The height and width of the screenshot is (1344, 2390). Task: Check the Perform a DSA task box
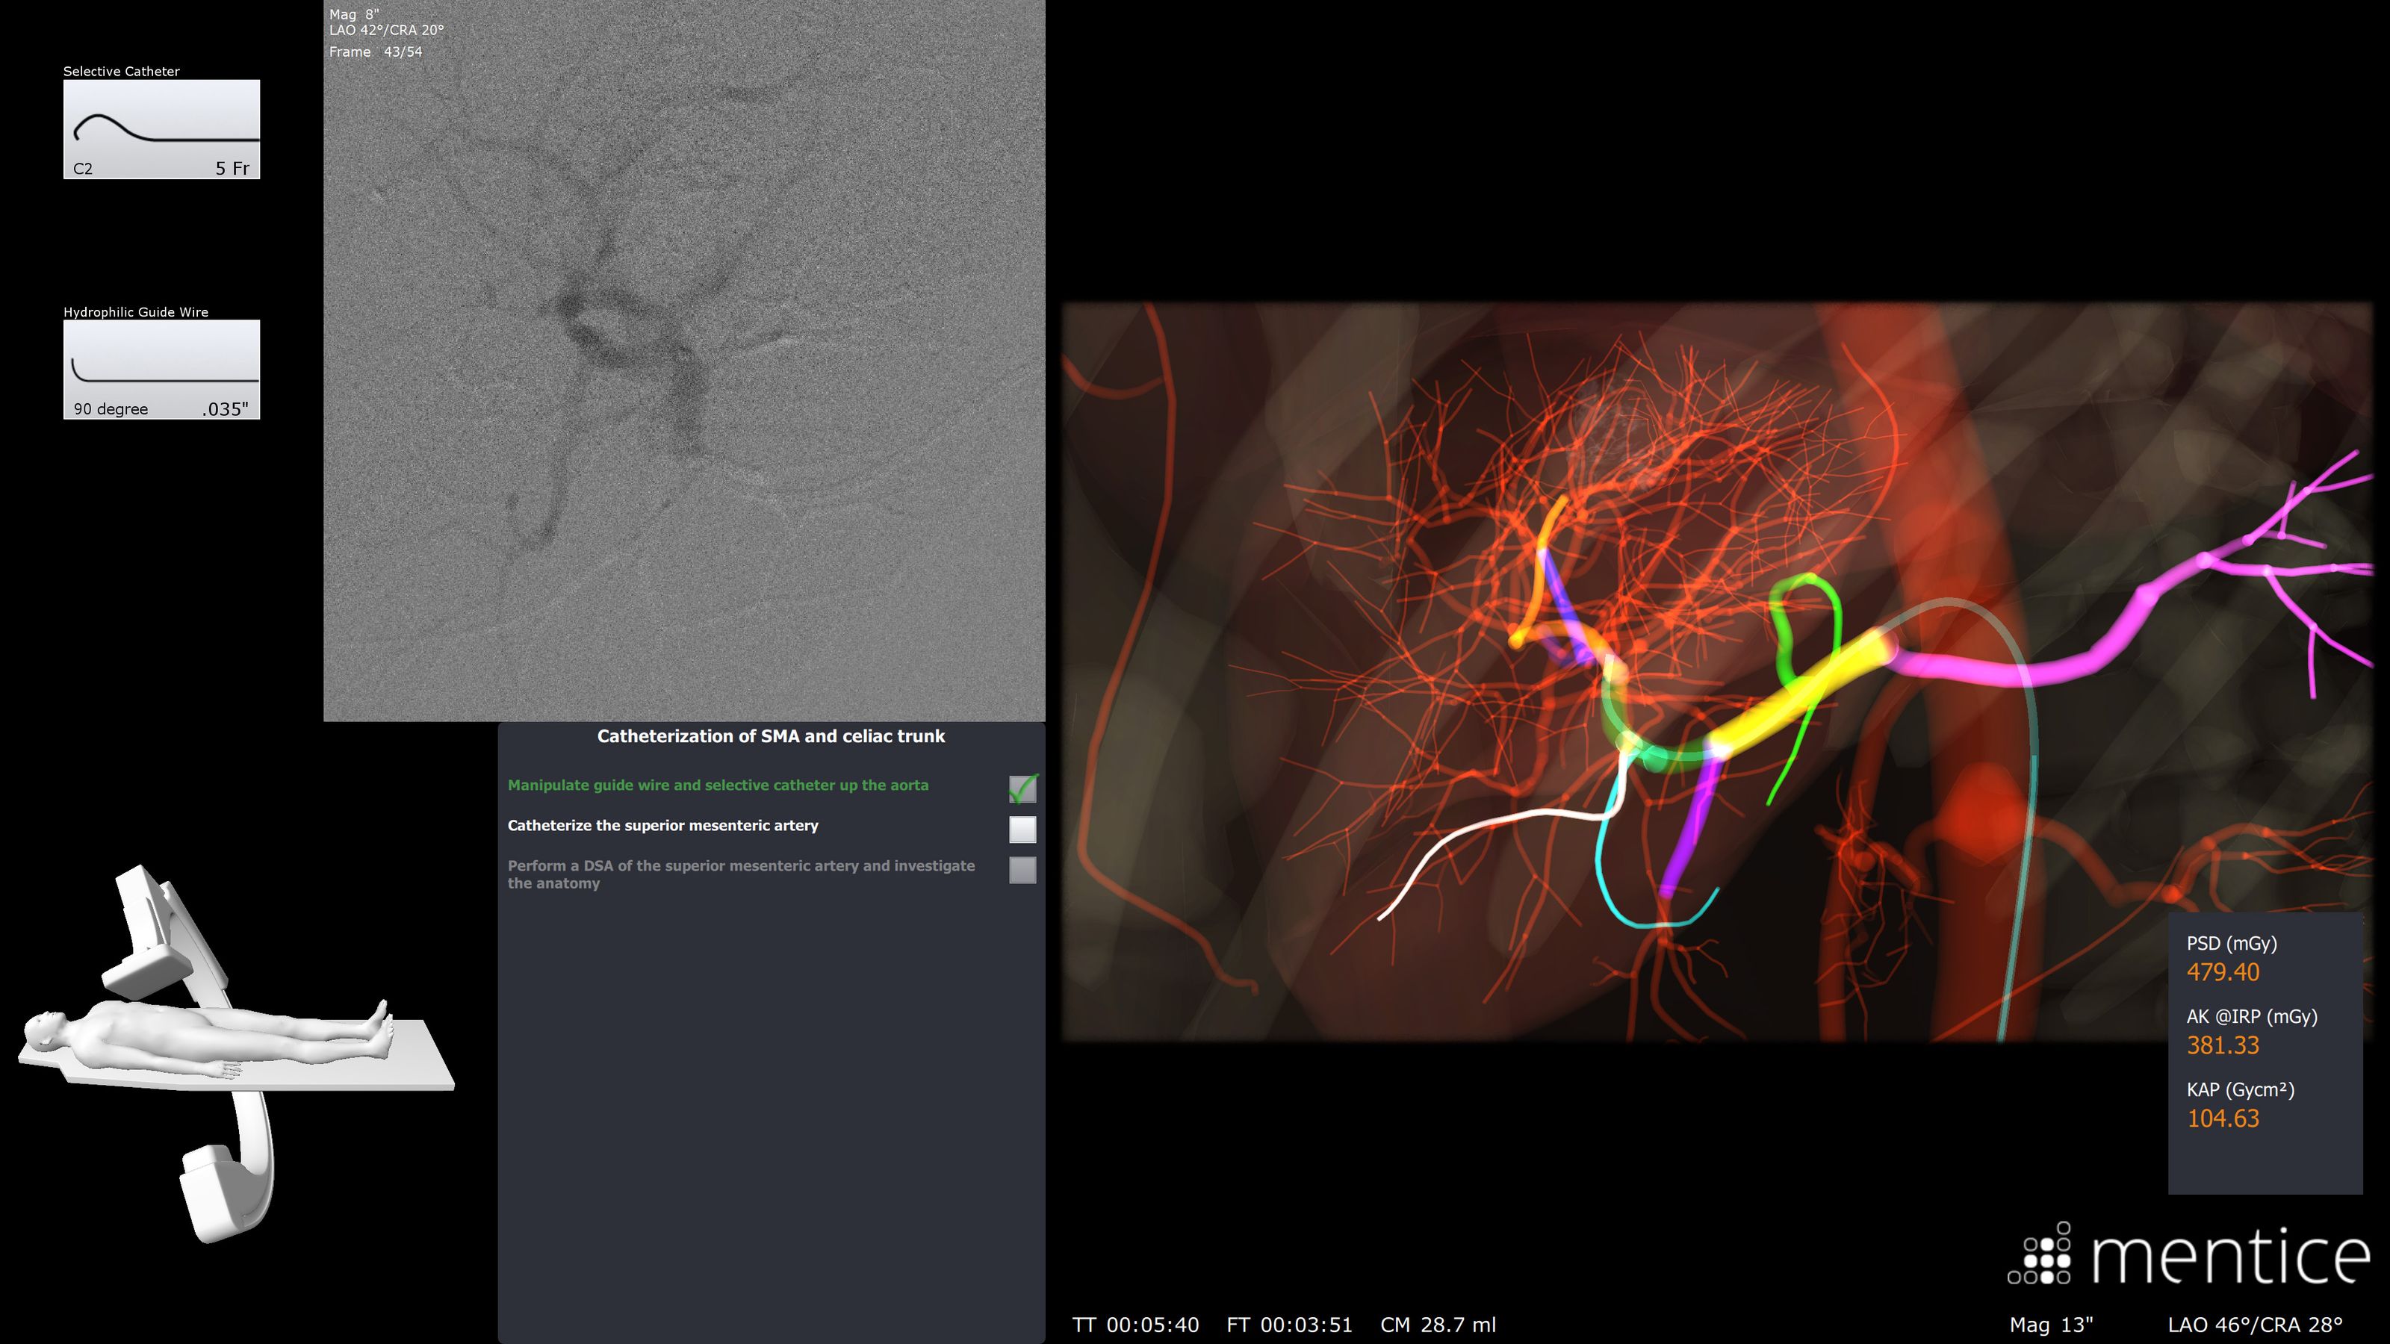coord(1024,869)
